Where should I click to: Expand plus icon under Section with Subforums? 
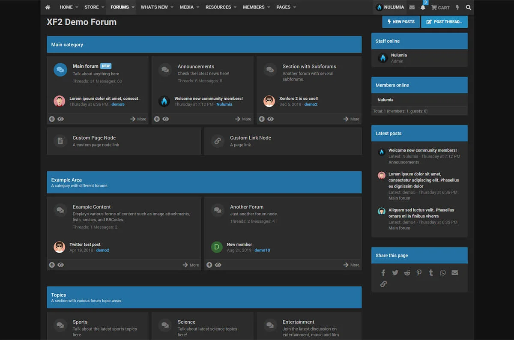262,119
